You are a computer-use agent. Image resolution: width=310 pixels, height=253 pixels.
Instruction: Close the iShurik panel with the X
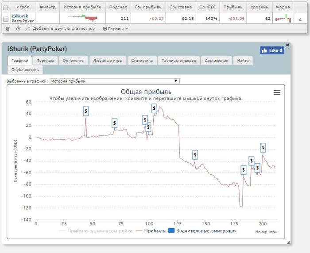click(287, 45)
